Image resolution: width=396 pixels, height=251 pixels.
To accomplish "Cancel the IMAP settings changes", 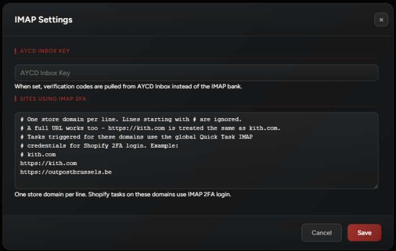I will 321,232.
